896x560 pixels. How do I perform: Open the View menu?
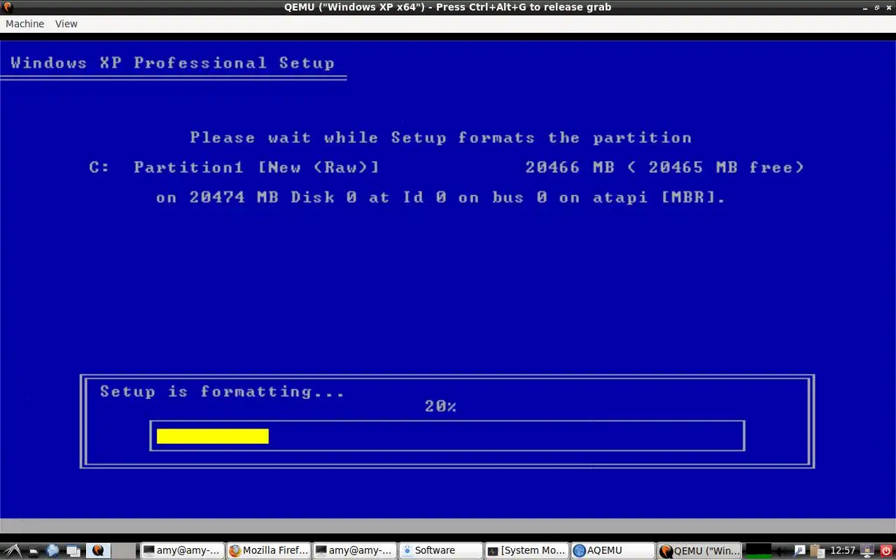[66, 24]
